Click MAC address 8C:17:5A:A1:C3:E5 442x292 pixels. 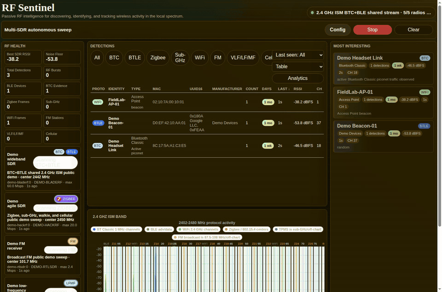click(x=169, y=146)
